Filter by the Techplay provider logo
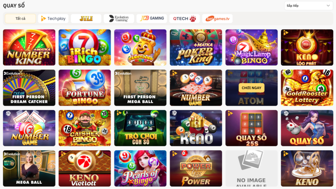Viewport: 336px width, 189px height. 53,18
